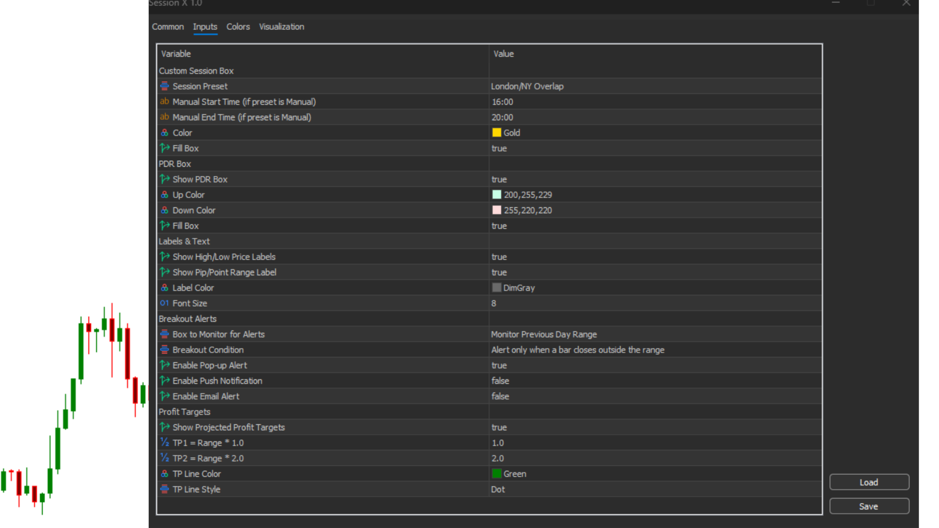Click the Up Color parameter icon

tap(164, 195)
